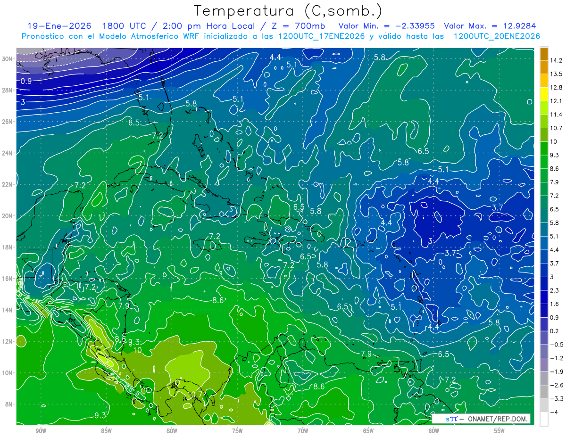Click the '18N' latitude axis label
566x437 pixels.
[7, 247]
